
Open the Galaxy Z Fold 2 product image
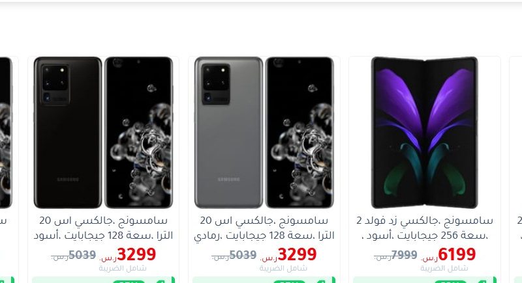(x=425, y=133)
